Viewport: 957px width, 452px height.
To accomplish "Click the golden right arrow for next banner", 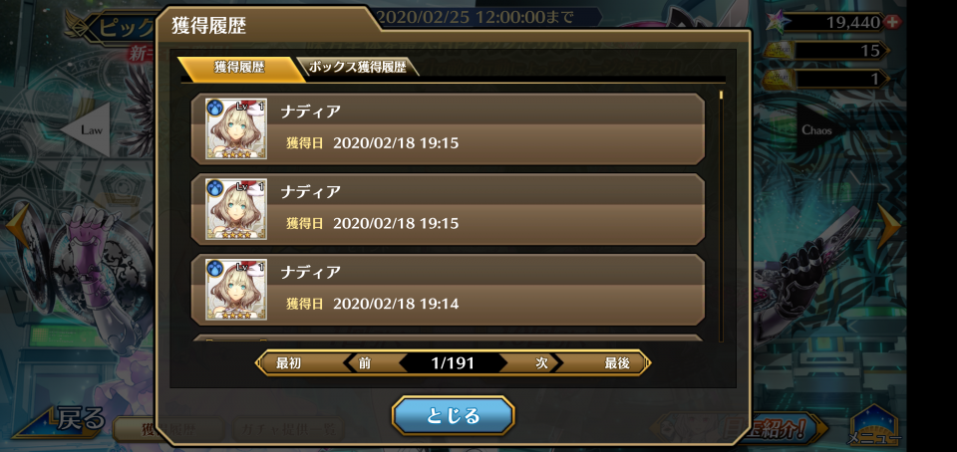I will click(x=888, y=224).
